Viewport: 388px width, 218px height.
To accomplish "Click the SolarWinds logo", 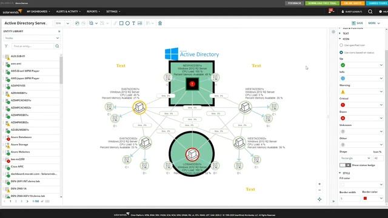I will tap(12, 12).
